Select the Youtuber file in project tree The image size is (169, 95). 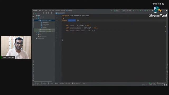[x=44, y=26]
